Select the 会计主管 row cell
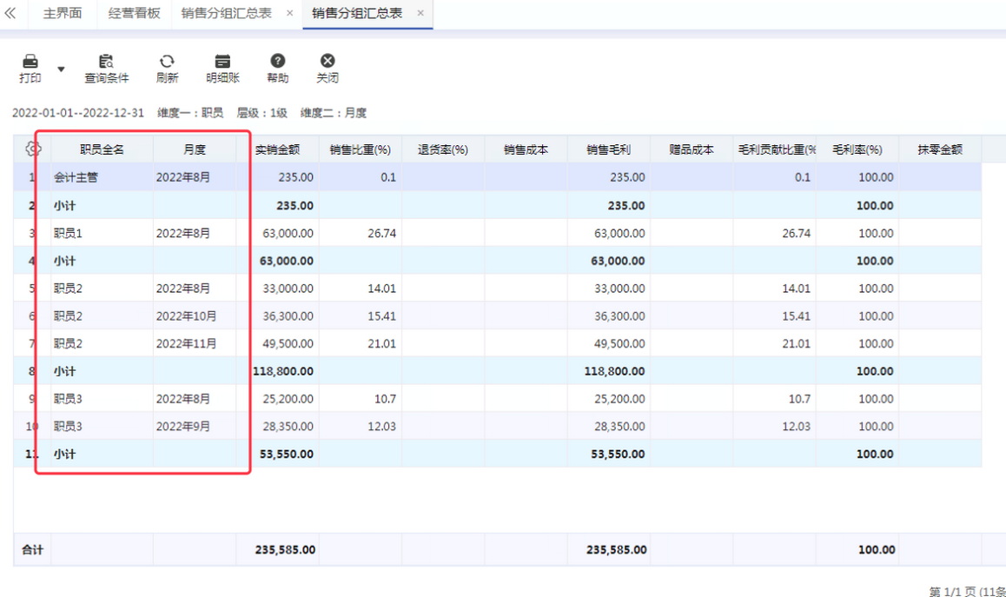Screen dimensions: 1006x597 coord(76,177)
